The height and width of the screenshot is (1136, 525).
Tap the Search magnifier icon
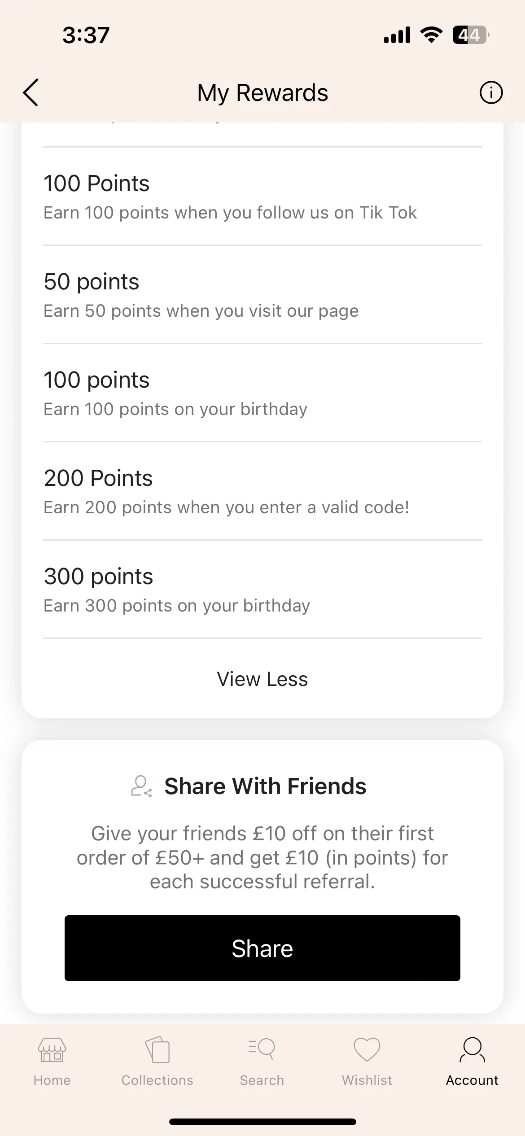click(x=262, y=1049)
